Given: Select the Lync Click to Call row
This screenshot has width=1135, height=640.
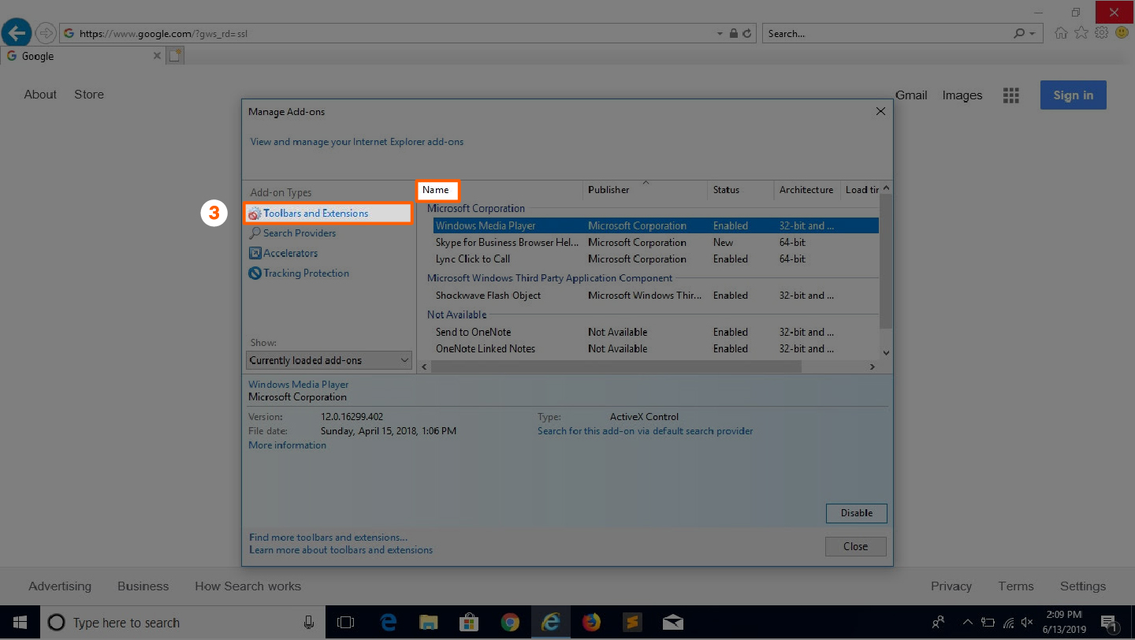Looking at the screenshot, I should tap(656, 259).
